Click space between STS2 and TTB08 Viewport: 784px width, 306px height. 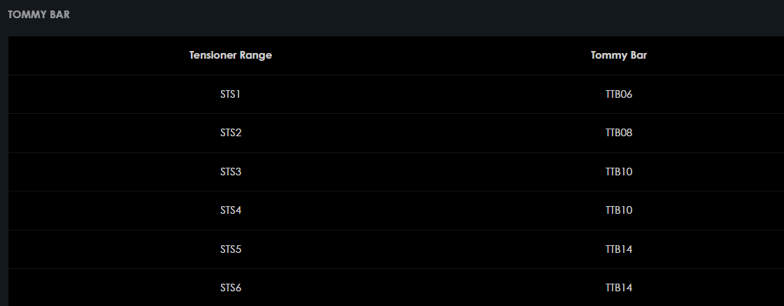pyautogui.click(x=420, y=133)
